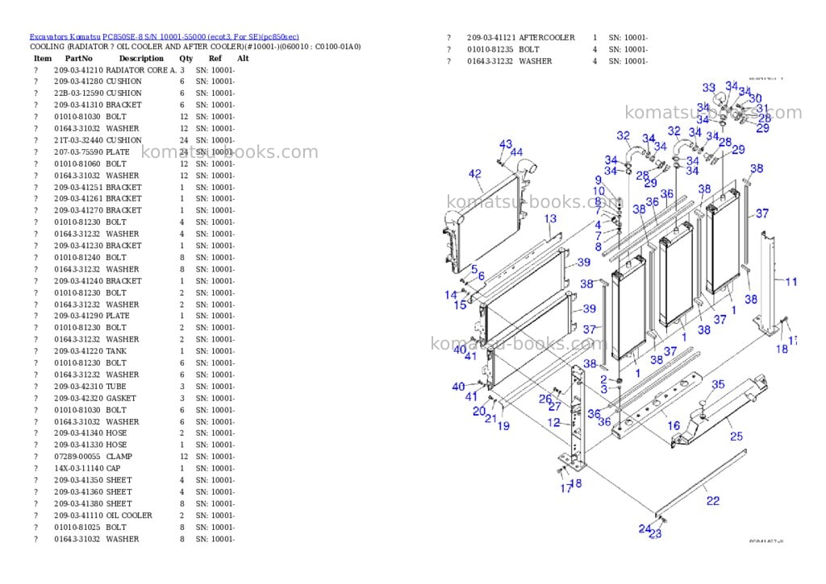Click callout 22 near the long bar

[x=713, y=501]
